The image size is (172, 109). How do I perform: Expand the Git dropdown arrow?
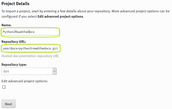coord(54,71)
